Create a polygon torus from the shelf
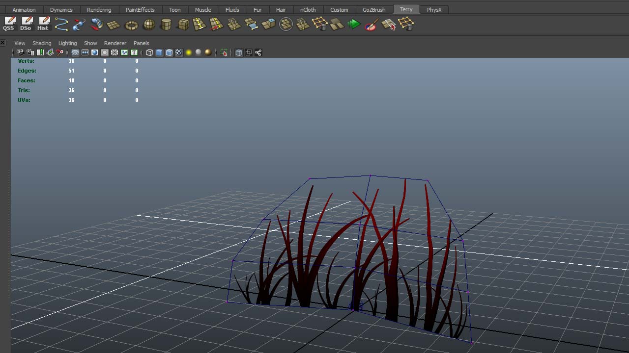The image size is (629, 353). [131, 24]
